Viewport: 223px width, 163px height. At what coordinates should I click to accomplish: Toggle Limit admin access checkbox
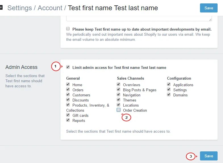pos(68,67)
